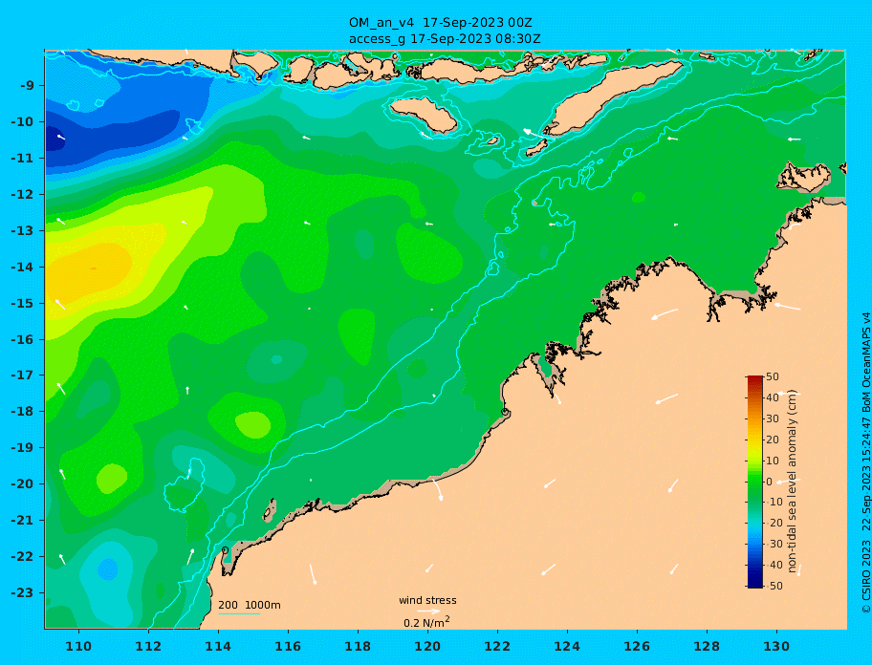The width and height of the screenshot is (872, 665).
Task: Click the large white wind arrow west of Timor
Action: point(534,133)
